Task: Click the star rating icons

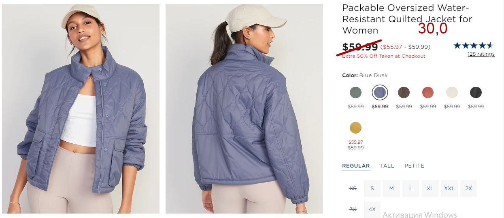Action: [474, 46]
